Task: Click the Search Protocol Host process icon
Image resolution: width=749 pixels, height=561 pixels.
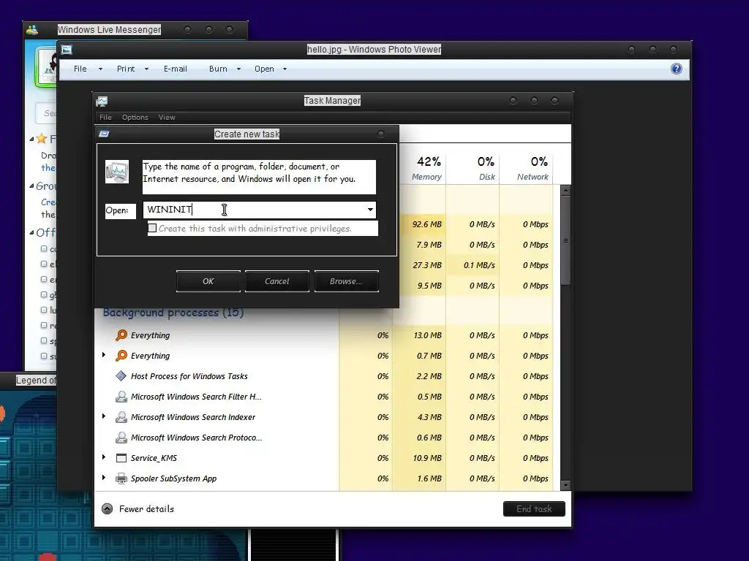Action: (x=121, y=438)
